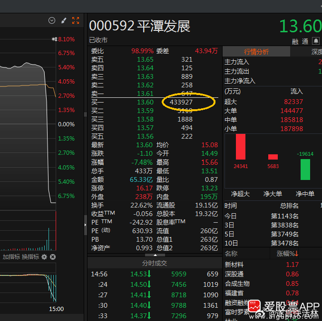Click the 卖二 price 13.62
The height and width of the screenshot is (321, 322).
[x=145, y=85]
